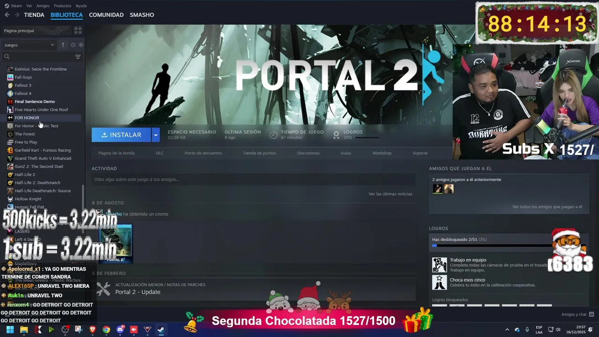
Task: Select Eximius: Seize the Frontline icon
Action: click(10, 69)
